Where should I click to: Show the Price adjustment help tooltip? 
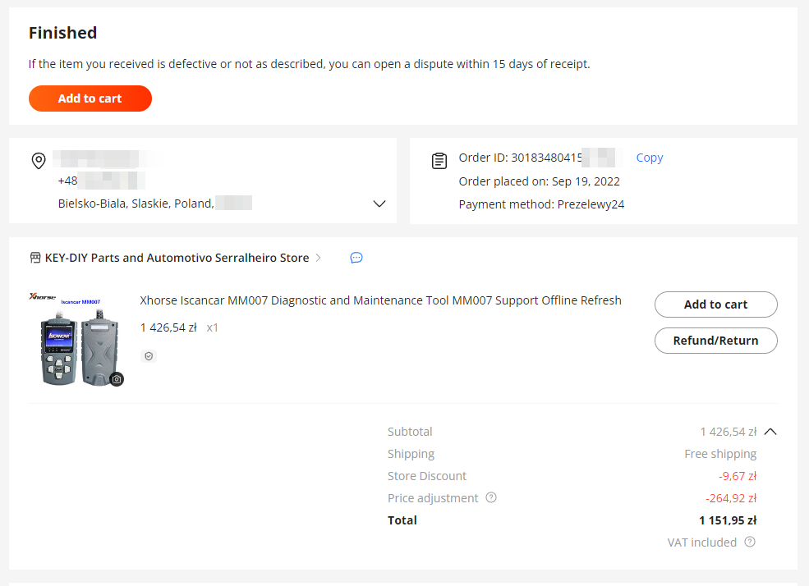[x=491, y=498]
